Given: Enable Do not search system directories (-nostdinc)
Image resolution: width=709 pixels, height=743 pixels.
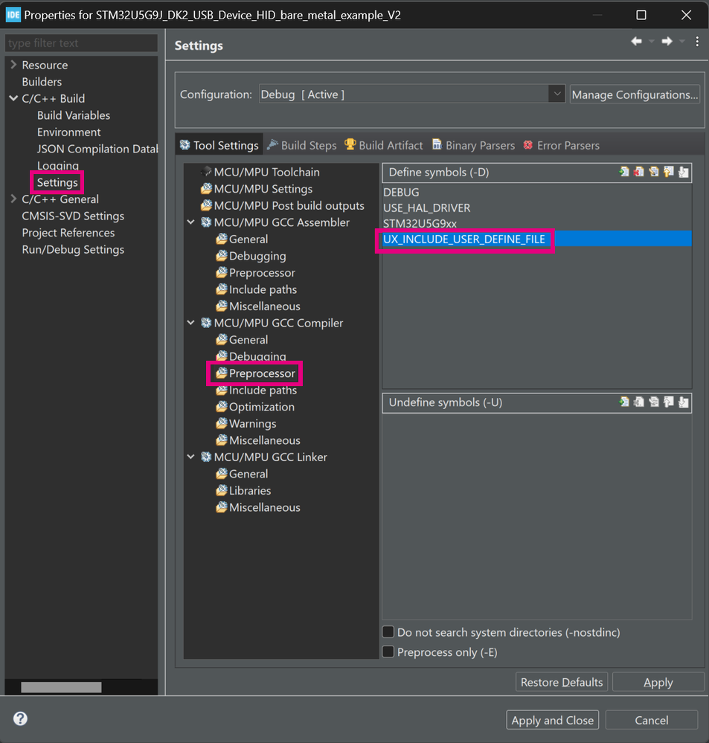Looking at the screenshot, I should pyautogui.click(x=388, y=631).
